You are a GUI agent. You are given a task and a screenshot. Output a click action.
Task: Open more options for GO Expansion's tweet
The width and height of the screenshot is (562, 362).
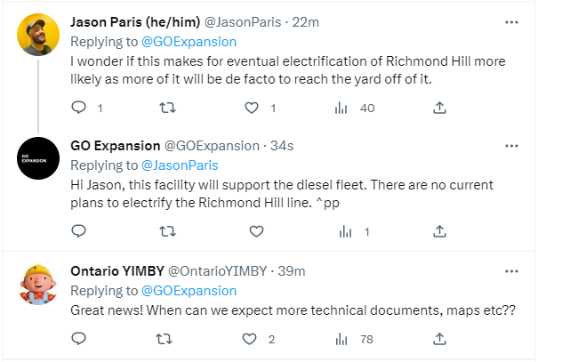(511, 145)
